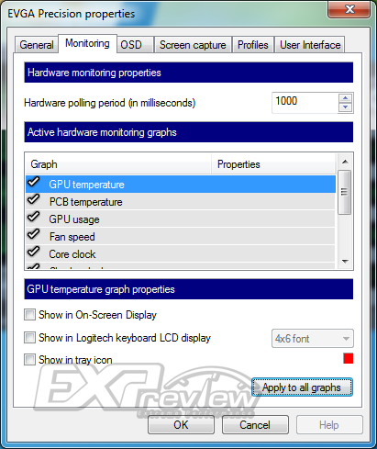Click Apply to all graphs button
The image size is (377, 449).
(x=302, y=387)
